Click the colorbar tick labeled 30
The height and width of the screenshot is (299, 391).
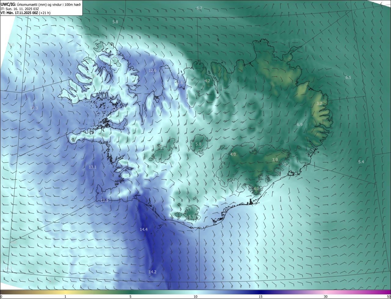coord(326,297)
